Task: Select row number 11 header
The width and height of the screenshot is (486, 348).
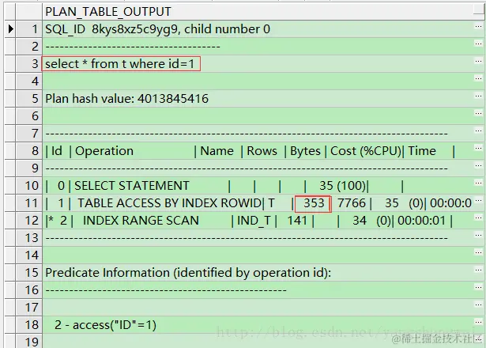Action: 28,202
